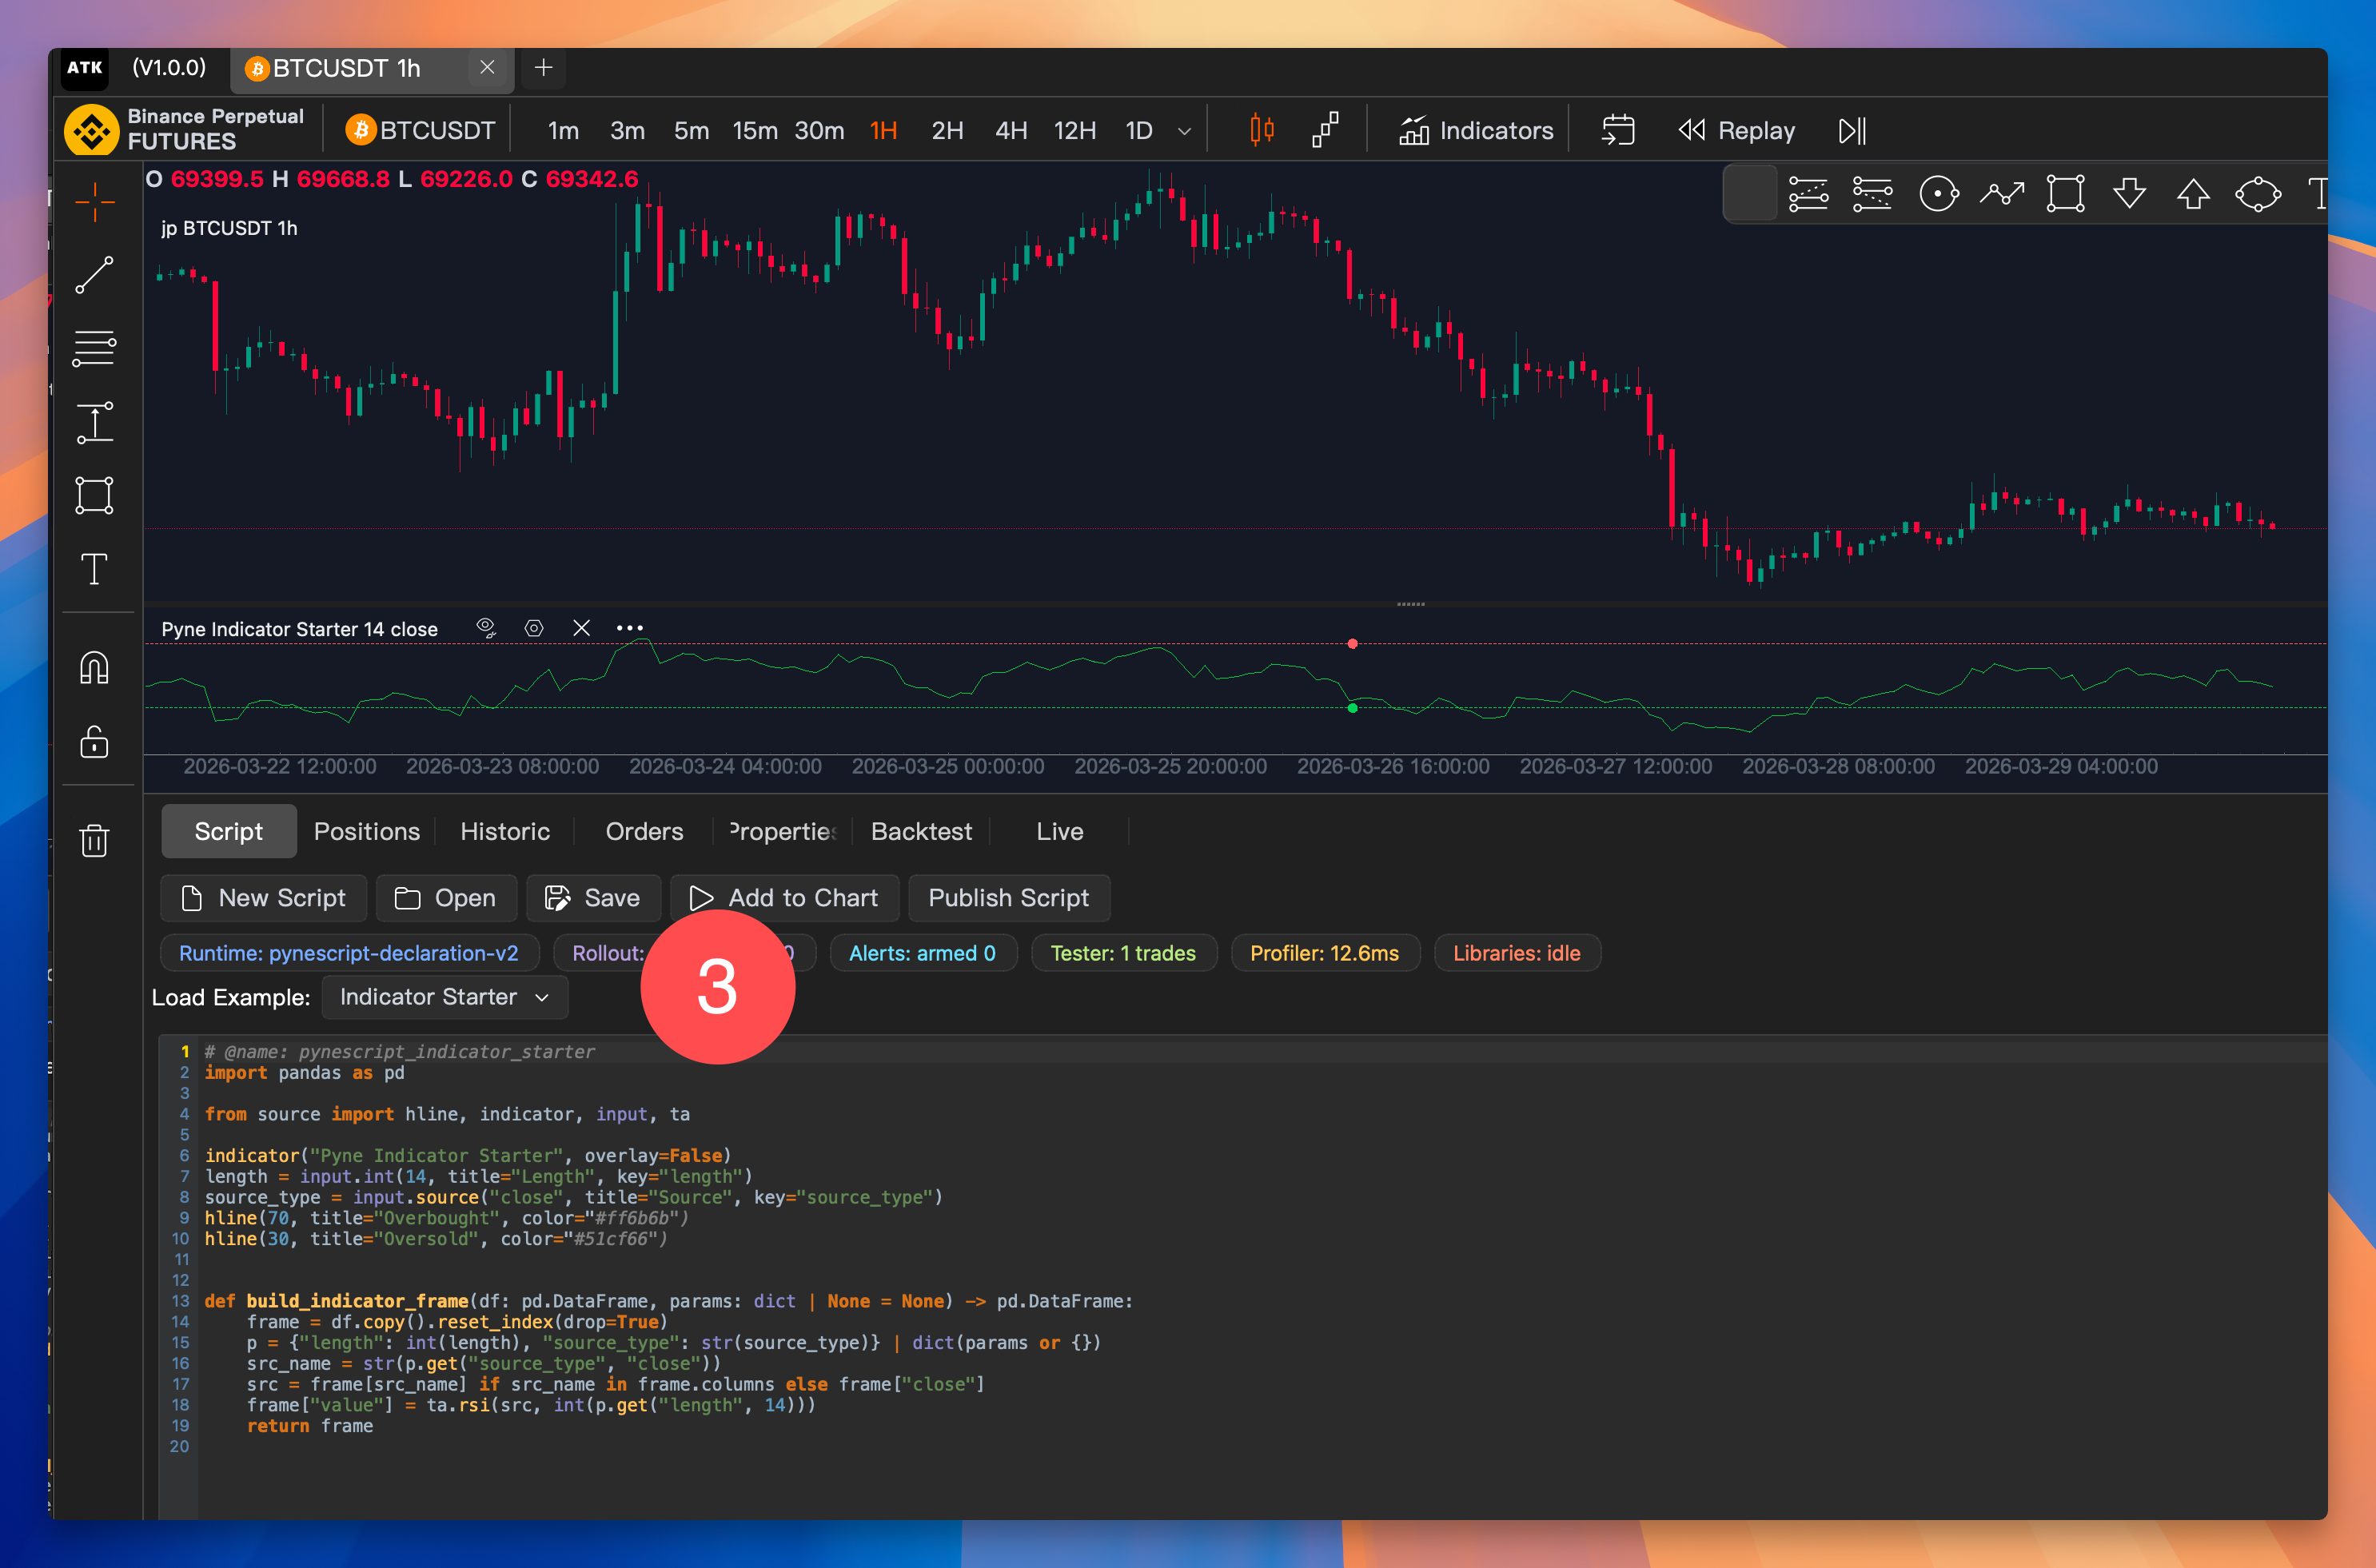Open the Indicators panel
Image resolution: width=2376 pixels, height=1568 pixels.
coord(1476,130)
